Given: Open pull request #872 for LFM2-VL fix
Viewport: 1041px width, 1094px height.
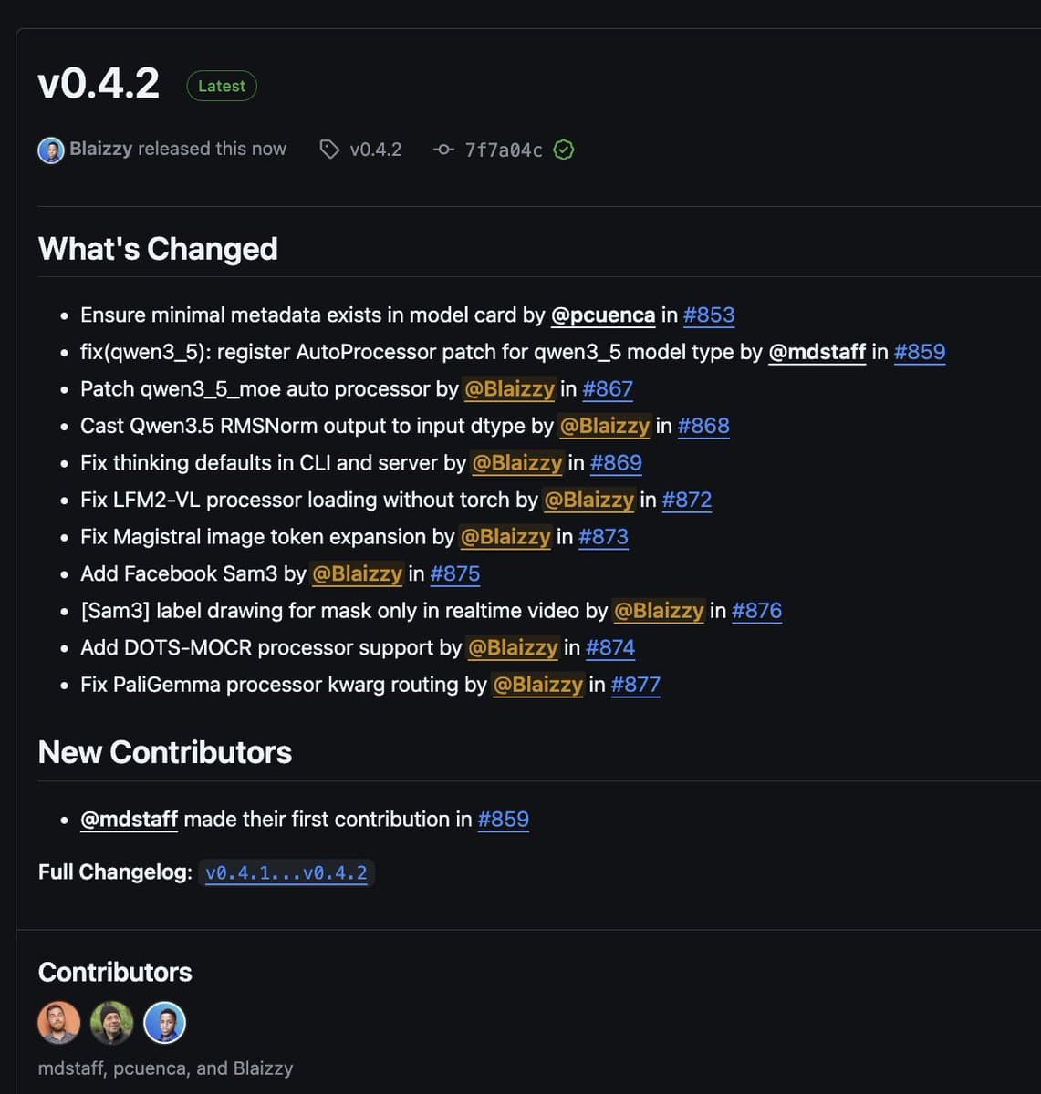Looking at the screenshot, I should 688,500.
